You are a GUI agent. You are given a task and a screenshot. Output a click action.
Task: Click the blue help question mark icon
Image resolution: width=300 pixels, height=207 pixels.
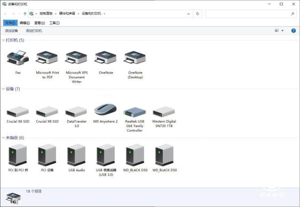pyautogui.click(x=294, y=30)
